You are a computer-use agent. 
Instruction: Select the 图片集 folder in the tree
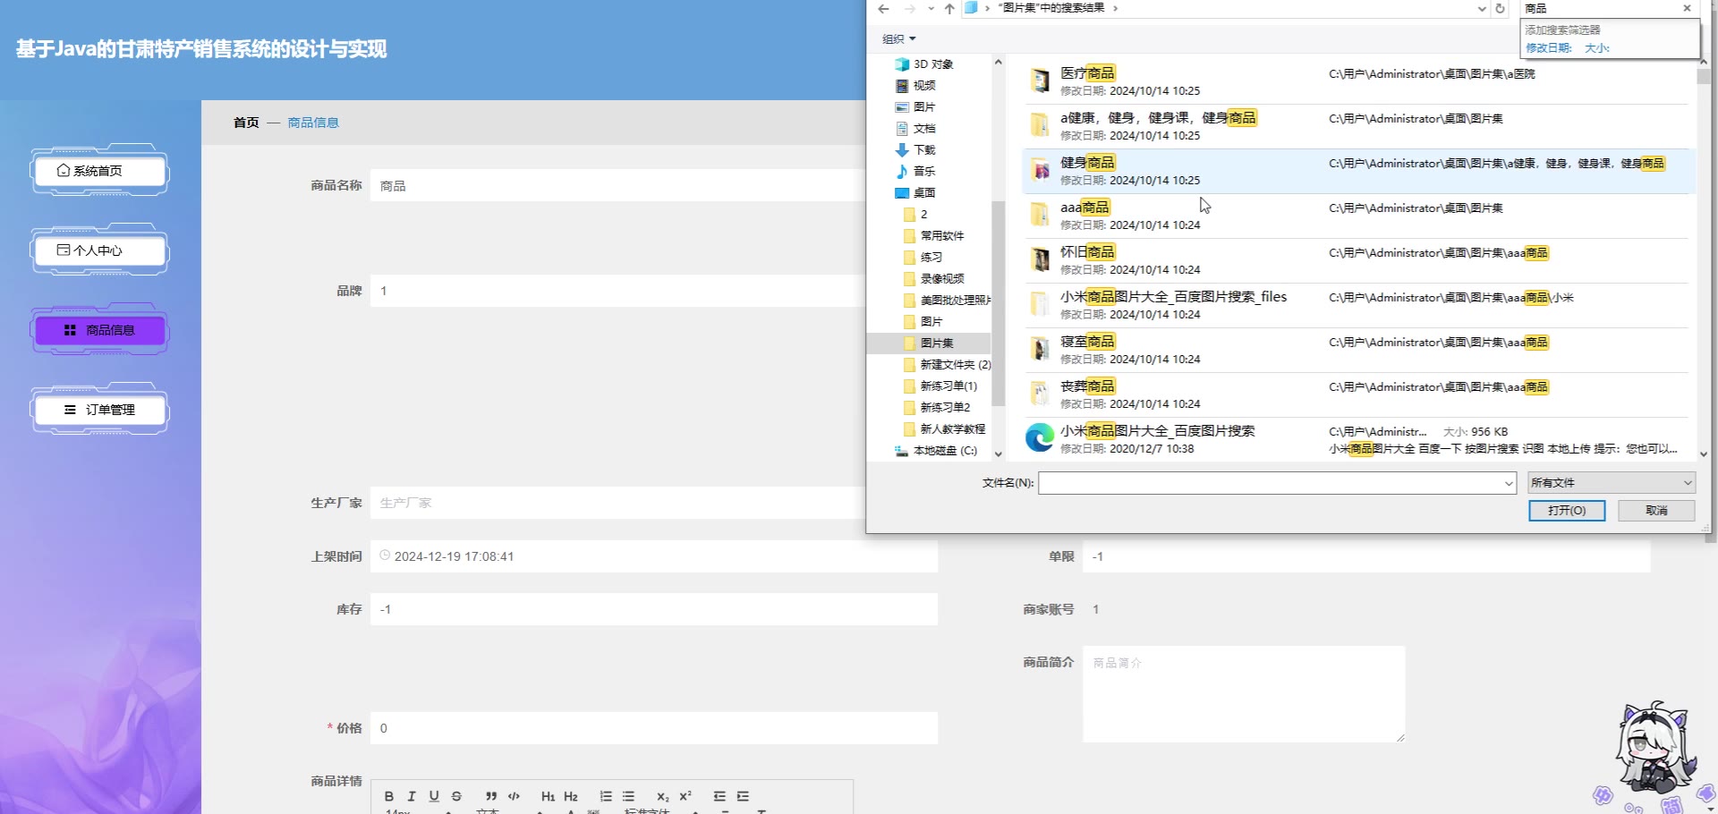tap(937, 343)
